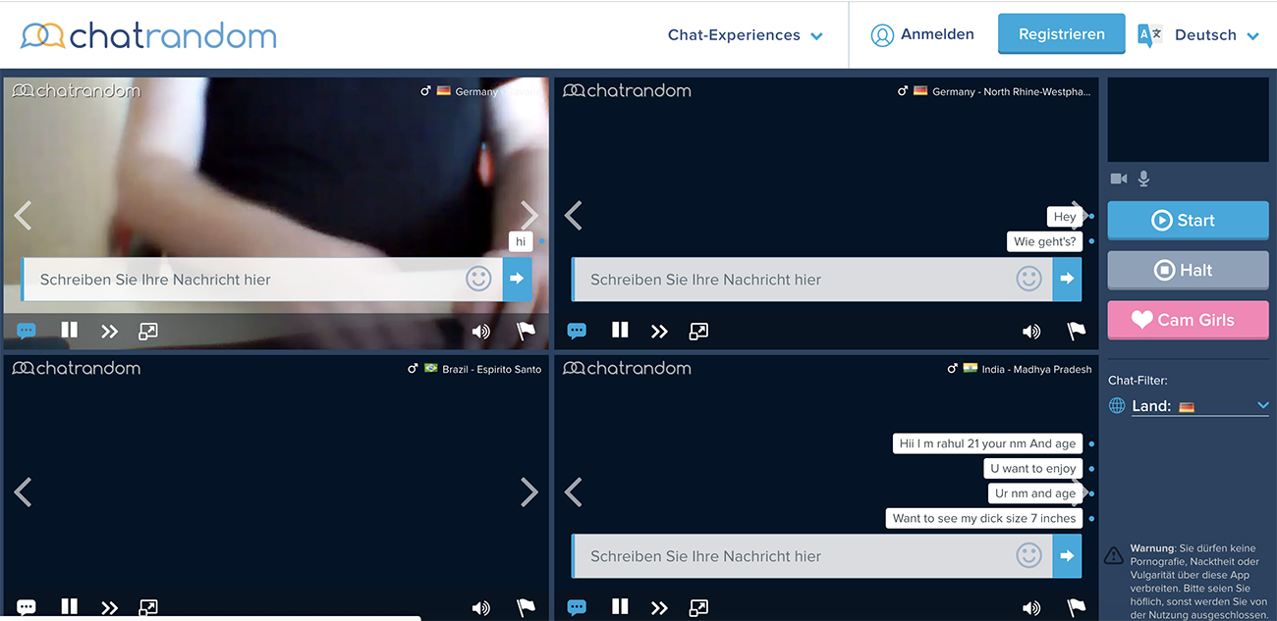The width and height of the screenshot is (1277, 621).
Task: Expand the top-right panel with pop-out icon
Action: pyautogui.click(x=698, y=331)
